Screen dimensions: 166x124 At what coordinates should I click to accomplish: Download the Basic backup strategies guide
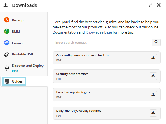153,94
